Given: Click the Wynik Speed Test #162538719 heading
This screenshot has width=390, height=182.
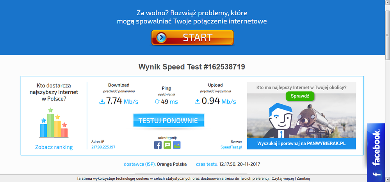Looking at the screenshot, I should coord(192,67).
